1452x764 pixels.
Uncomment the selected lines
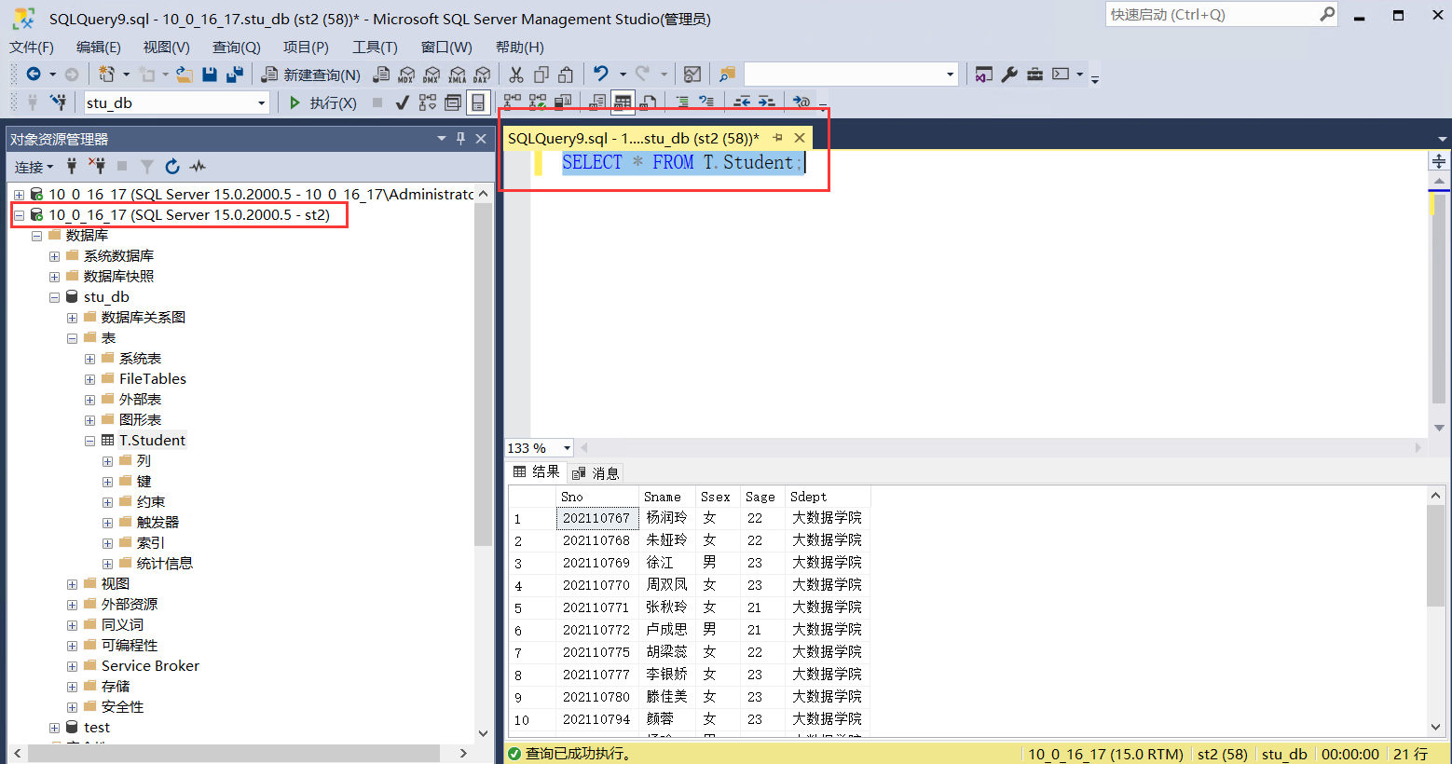click(x=706, y=102)
